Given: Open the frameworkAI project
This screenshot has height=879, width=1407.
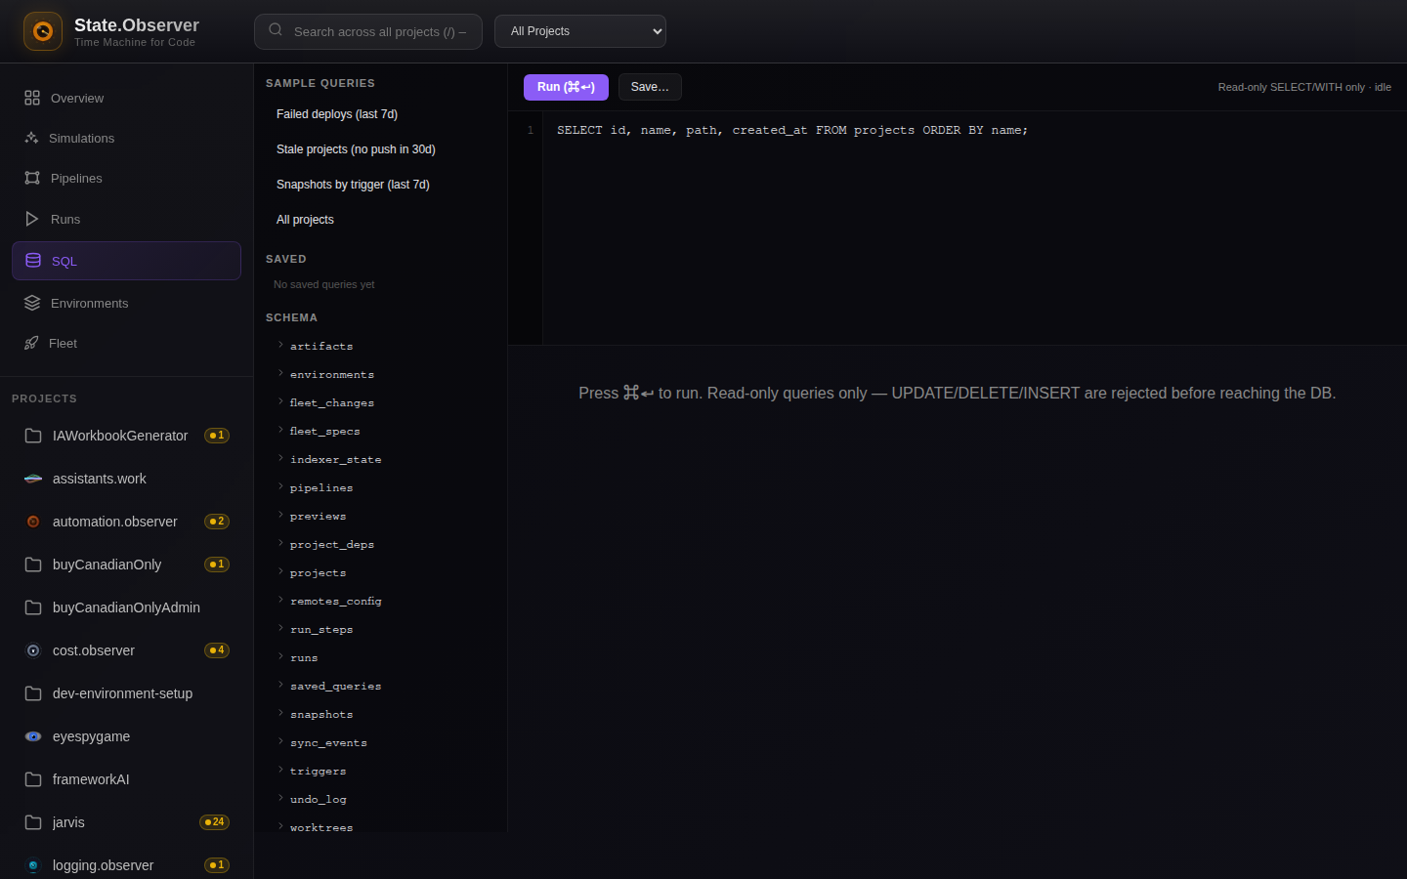Looking at the screenshot, I should 126,779.
